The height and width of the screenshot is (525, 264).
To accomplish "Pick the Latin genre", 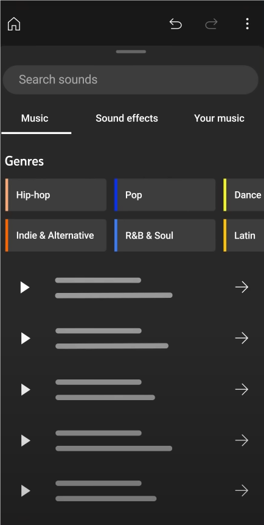I will pyautogui.click(x=243, y=235).
